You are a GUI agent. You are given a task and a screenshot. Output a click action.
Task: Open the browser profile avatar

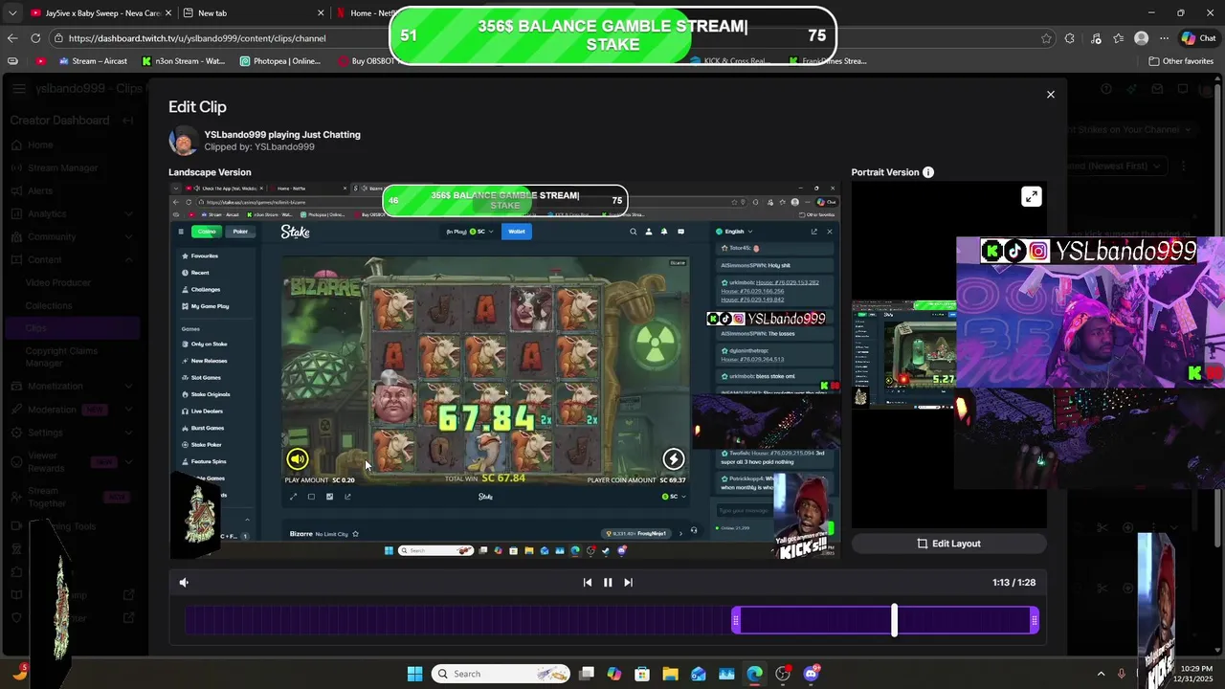(x=1141, y=38)
